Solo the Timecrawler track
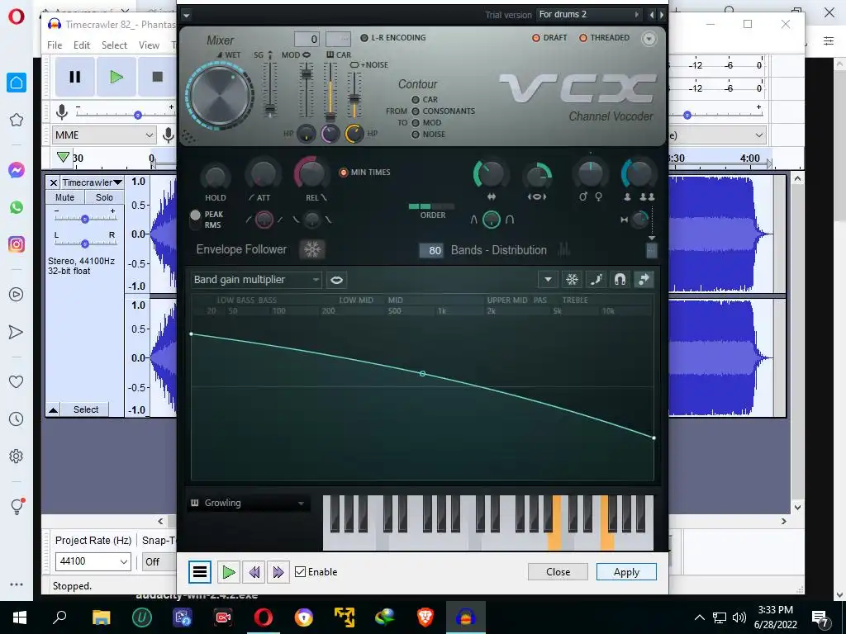The height and width of the screenshot is (634, 846). pos(104,197)
